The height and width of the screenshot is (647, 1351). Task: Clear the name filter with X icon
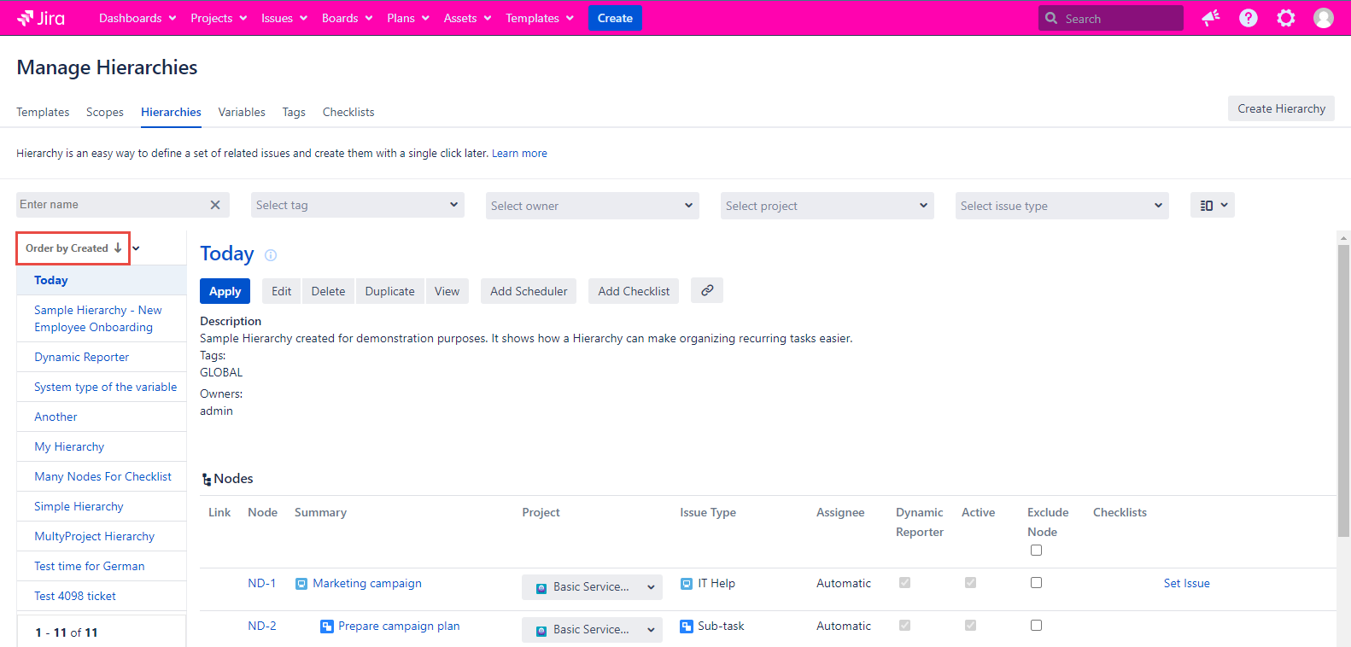coord(215,205)
